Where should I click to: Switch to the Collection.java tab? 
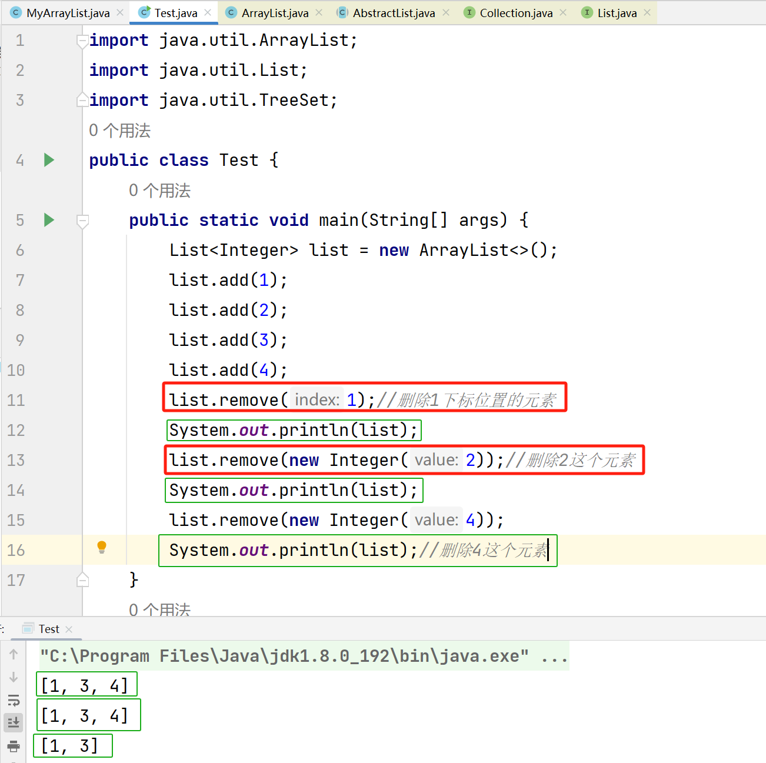pos(516,13)
